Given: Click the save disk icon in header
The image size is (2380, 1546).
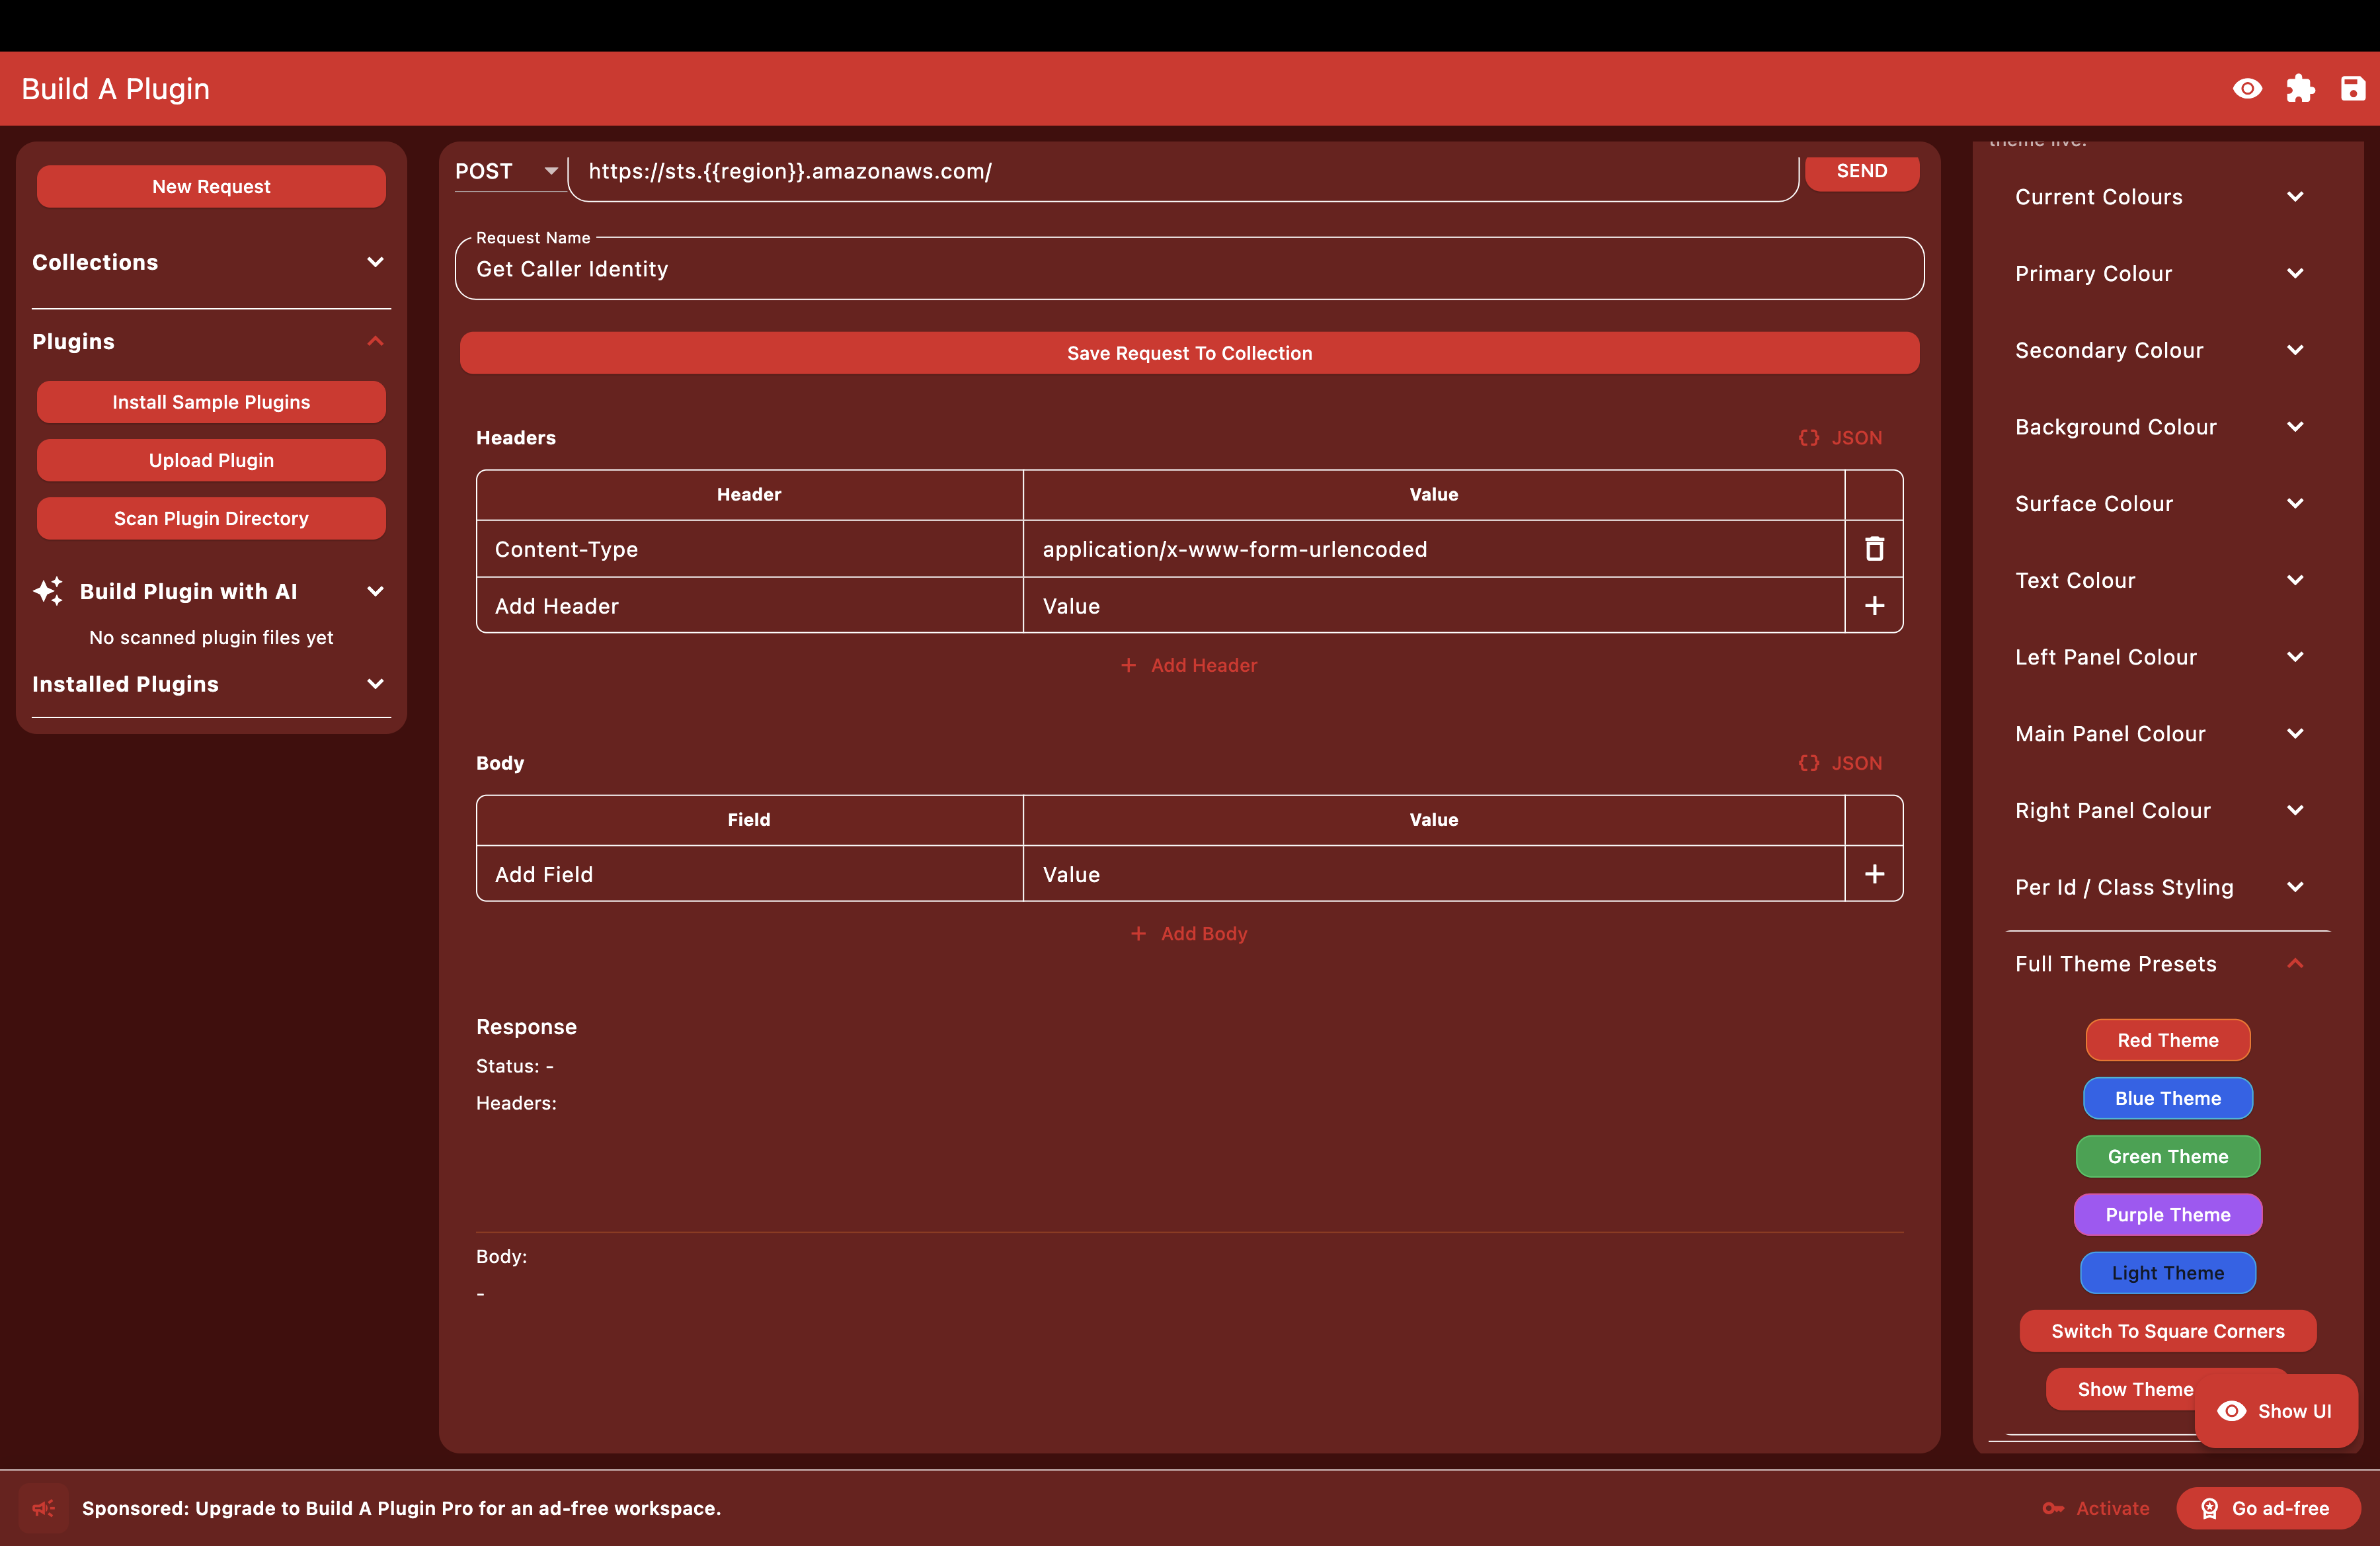Looking at the screenshot, I should coord(2353,89).
